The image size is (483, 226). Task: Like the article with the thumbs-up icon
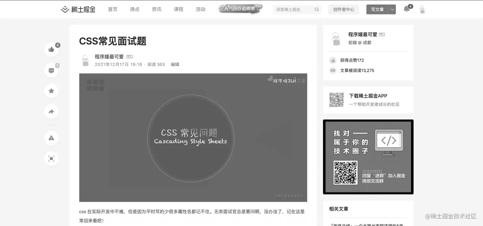click(51, 50)
